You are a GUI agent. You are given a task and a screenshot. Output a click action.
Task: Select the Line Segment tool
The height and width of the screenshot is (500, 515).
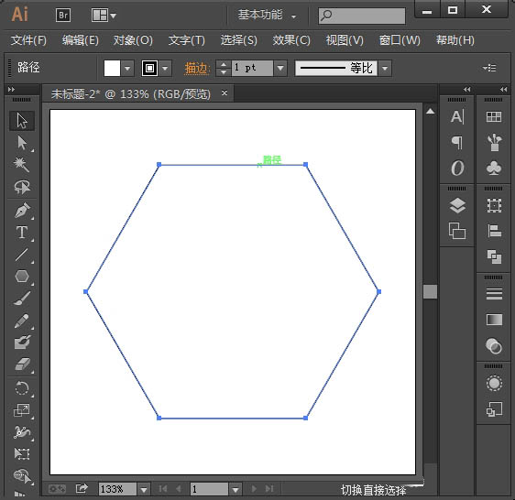click(x=22, y=255)
